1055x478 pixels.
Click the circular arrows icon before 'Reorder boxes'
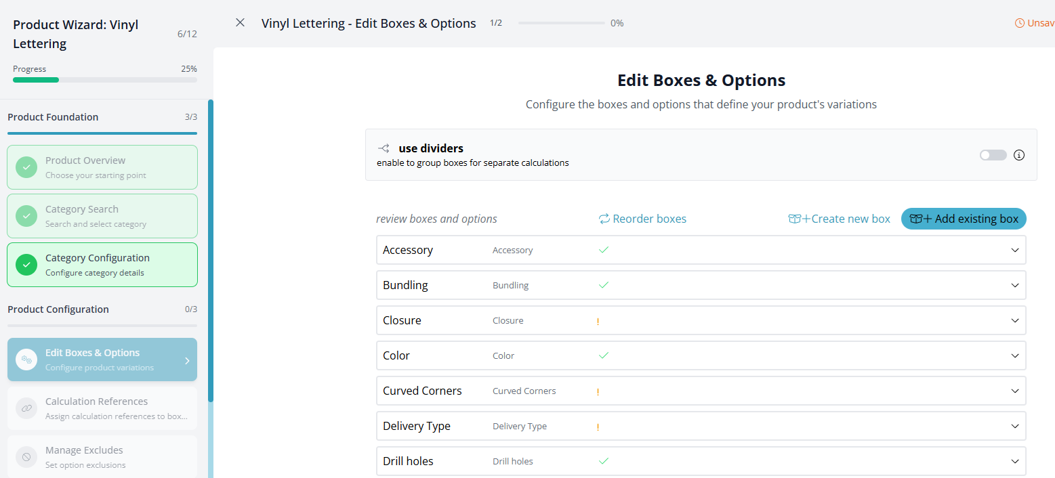pyautogui.click(x=603, y=219)
